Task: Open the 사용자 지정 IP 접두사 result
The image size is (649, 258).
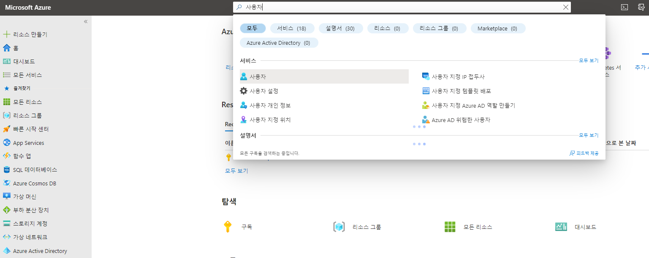Action: click(x=453, y=76)
